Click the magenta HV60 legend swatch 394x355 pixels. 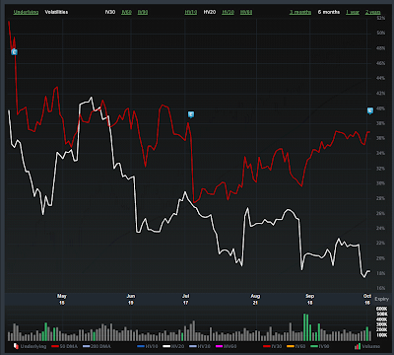(220, 346)
